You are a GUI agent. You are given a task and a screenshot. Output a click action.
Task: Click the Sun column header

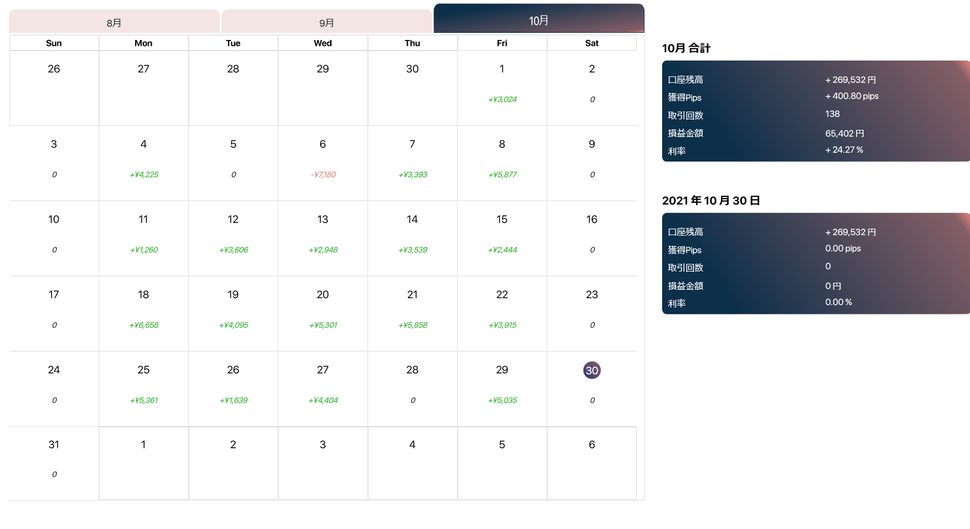pyautogui.click(x=53, y=43)
